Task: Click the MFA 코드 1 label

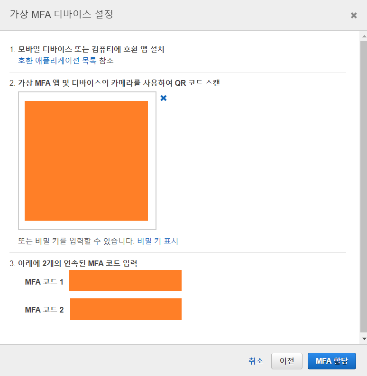Action: click(44, 281)
